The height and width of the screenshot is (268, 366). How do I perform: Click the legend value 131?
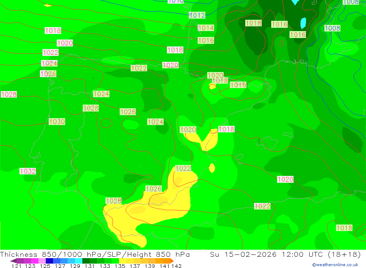(x=90, y=266)
